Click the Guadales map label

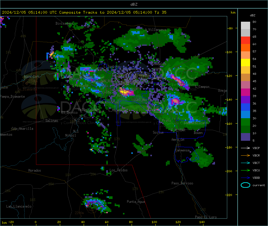[x=159, y=64]
